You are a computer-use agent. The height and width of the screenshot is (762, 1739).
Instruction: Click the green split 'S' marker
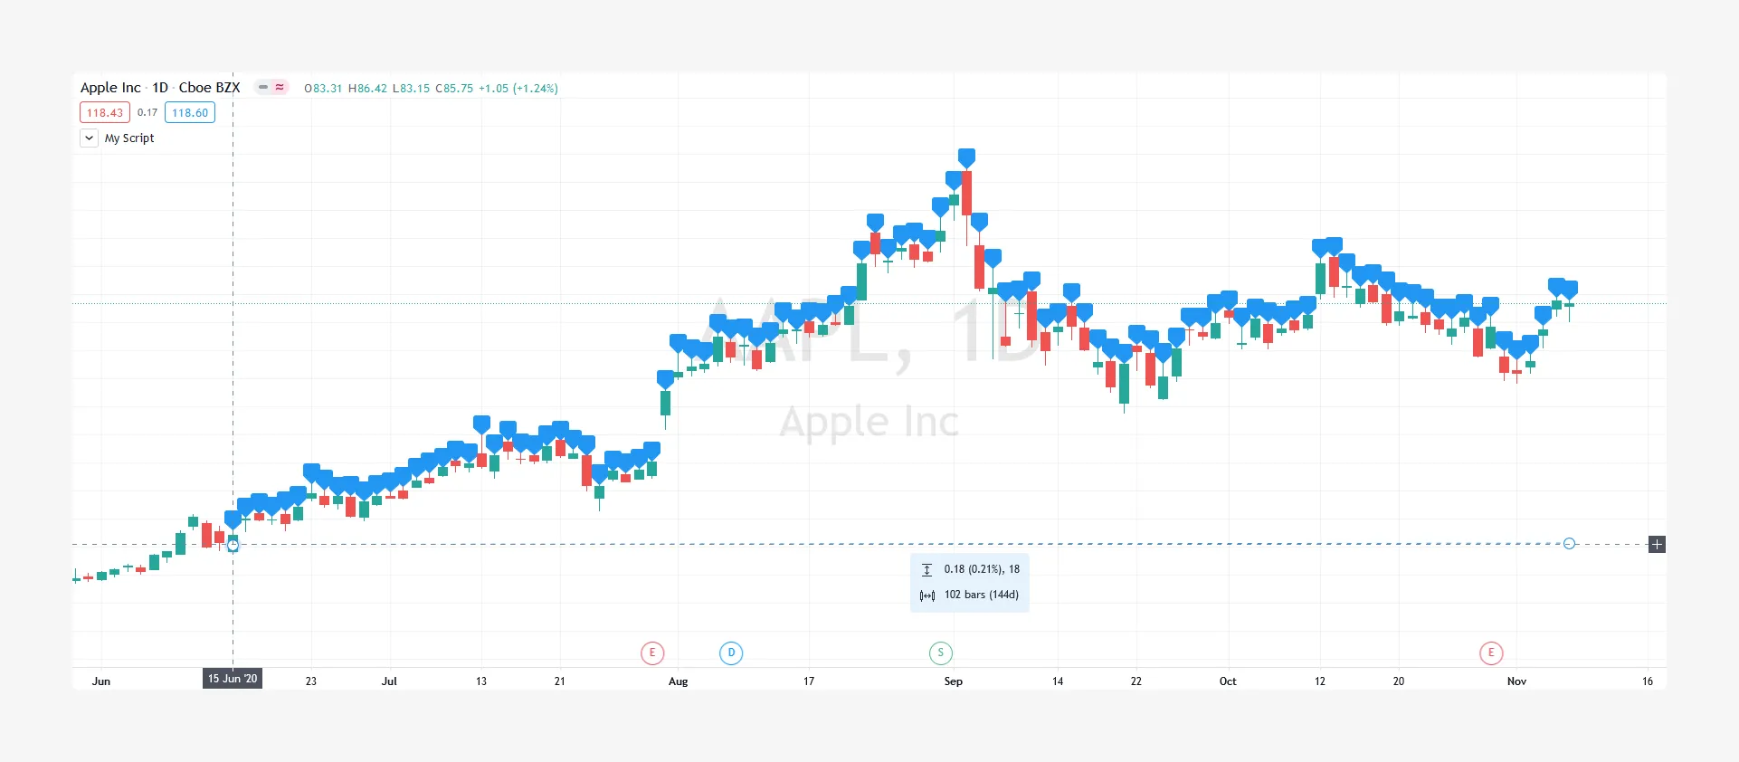coord(941,652)
